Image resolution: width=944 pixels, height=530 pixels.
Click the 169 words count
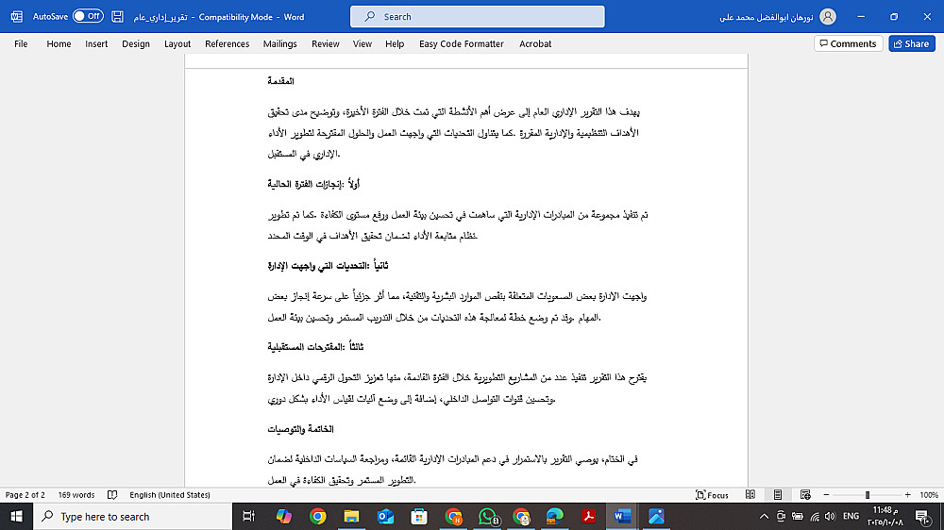pos(76,495)
